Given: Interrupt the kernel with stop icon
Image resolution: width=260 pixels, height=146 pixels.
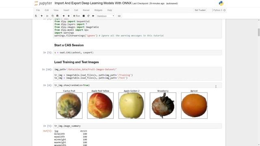Looking at the screenshot, I should click(x=84, y=16).
